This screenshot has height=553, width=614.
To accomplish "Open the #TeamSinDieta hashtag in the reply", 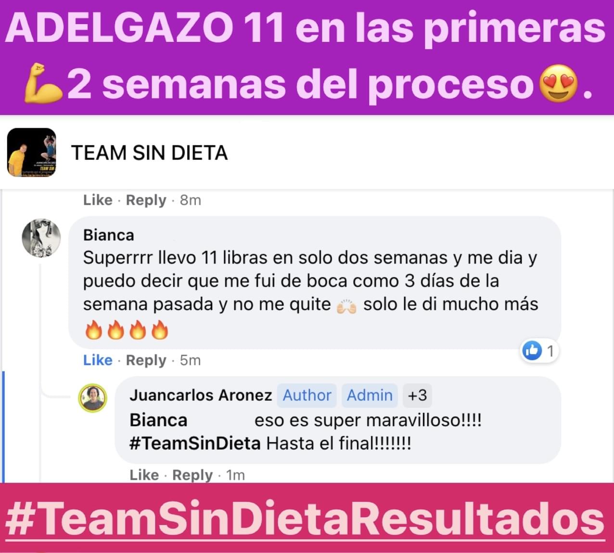I will [x=195, y=443].
